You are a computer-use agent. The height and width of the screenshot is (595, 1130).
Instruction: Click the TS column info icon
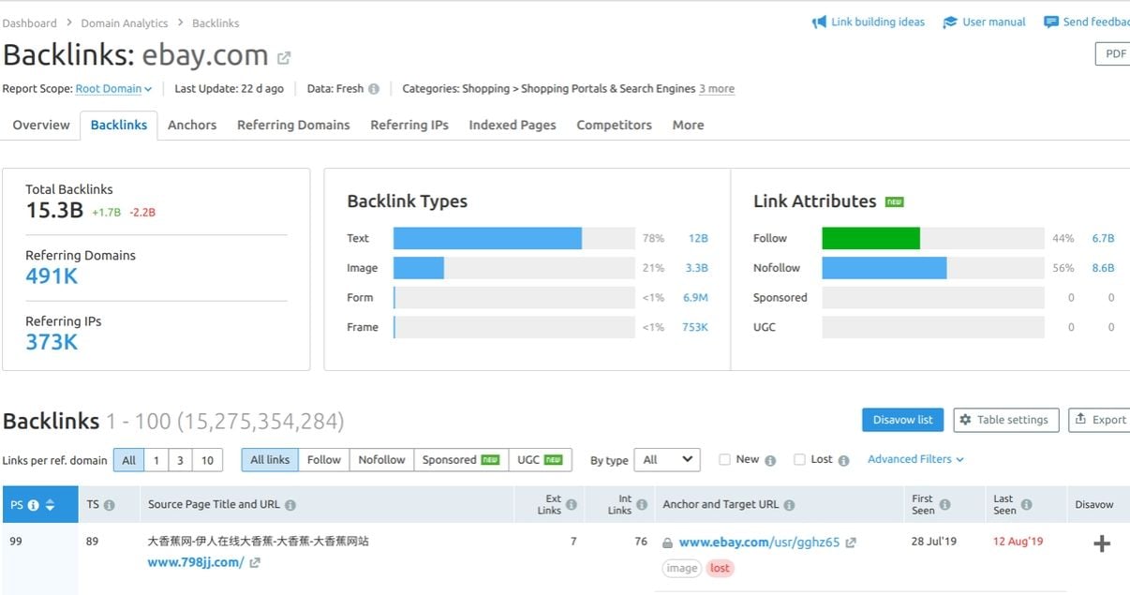point(109,505)
